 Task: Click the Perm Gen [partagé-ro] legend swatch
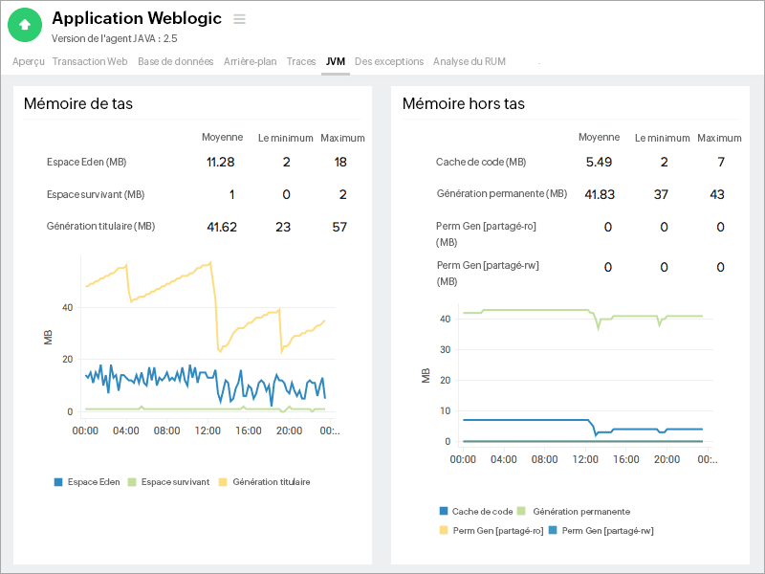pos(444,530)
